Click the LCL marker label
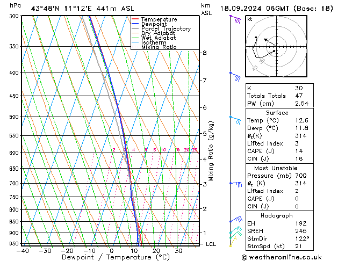The height and width of the screenshot is (261, 338). pyautogui.click(x=211, y=244)
